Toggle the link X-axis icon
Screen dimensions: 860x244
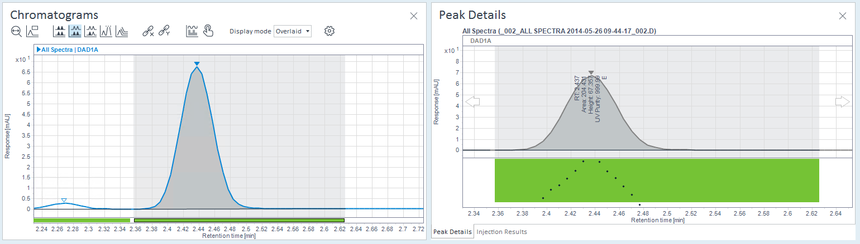tap(148, 31)
